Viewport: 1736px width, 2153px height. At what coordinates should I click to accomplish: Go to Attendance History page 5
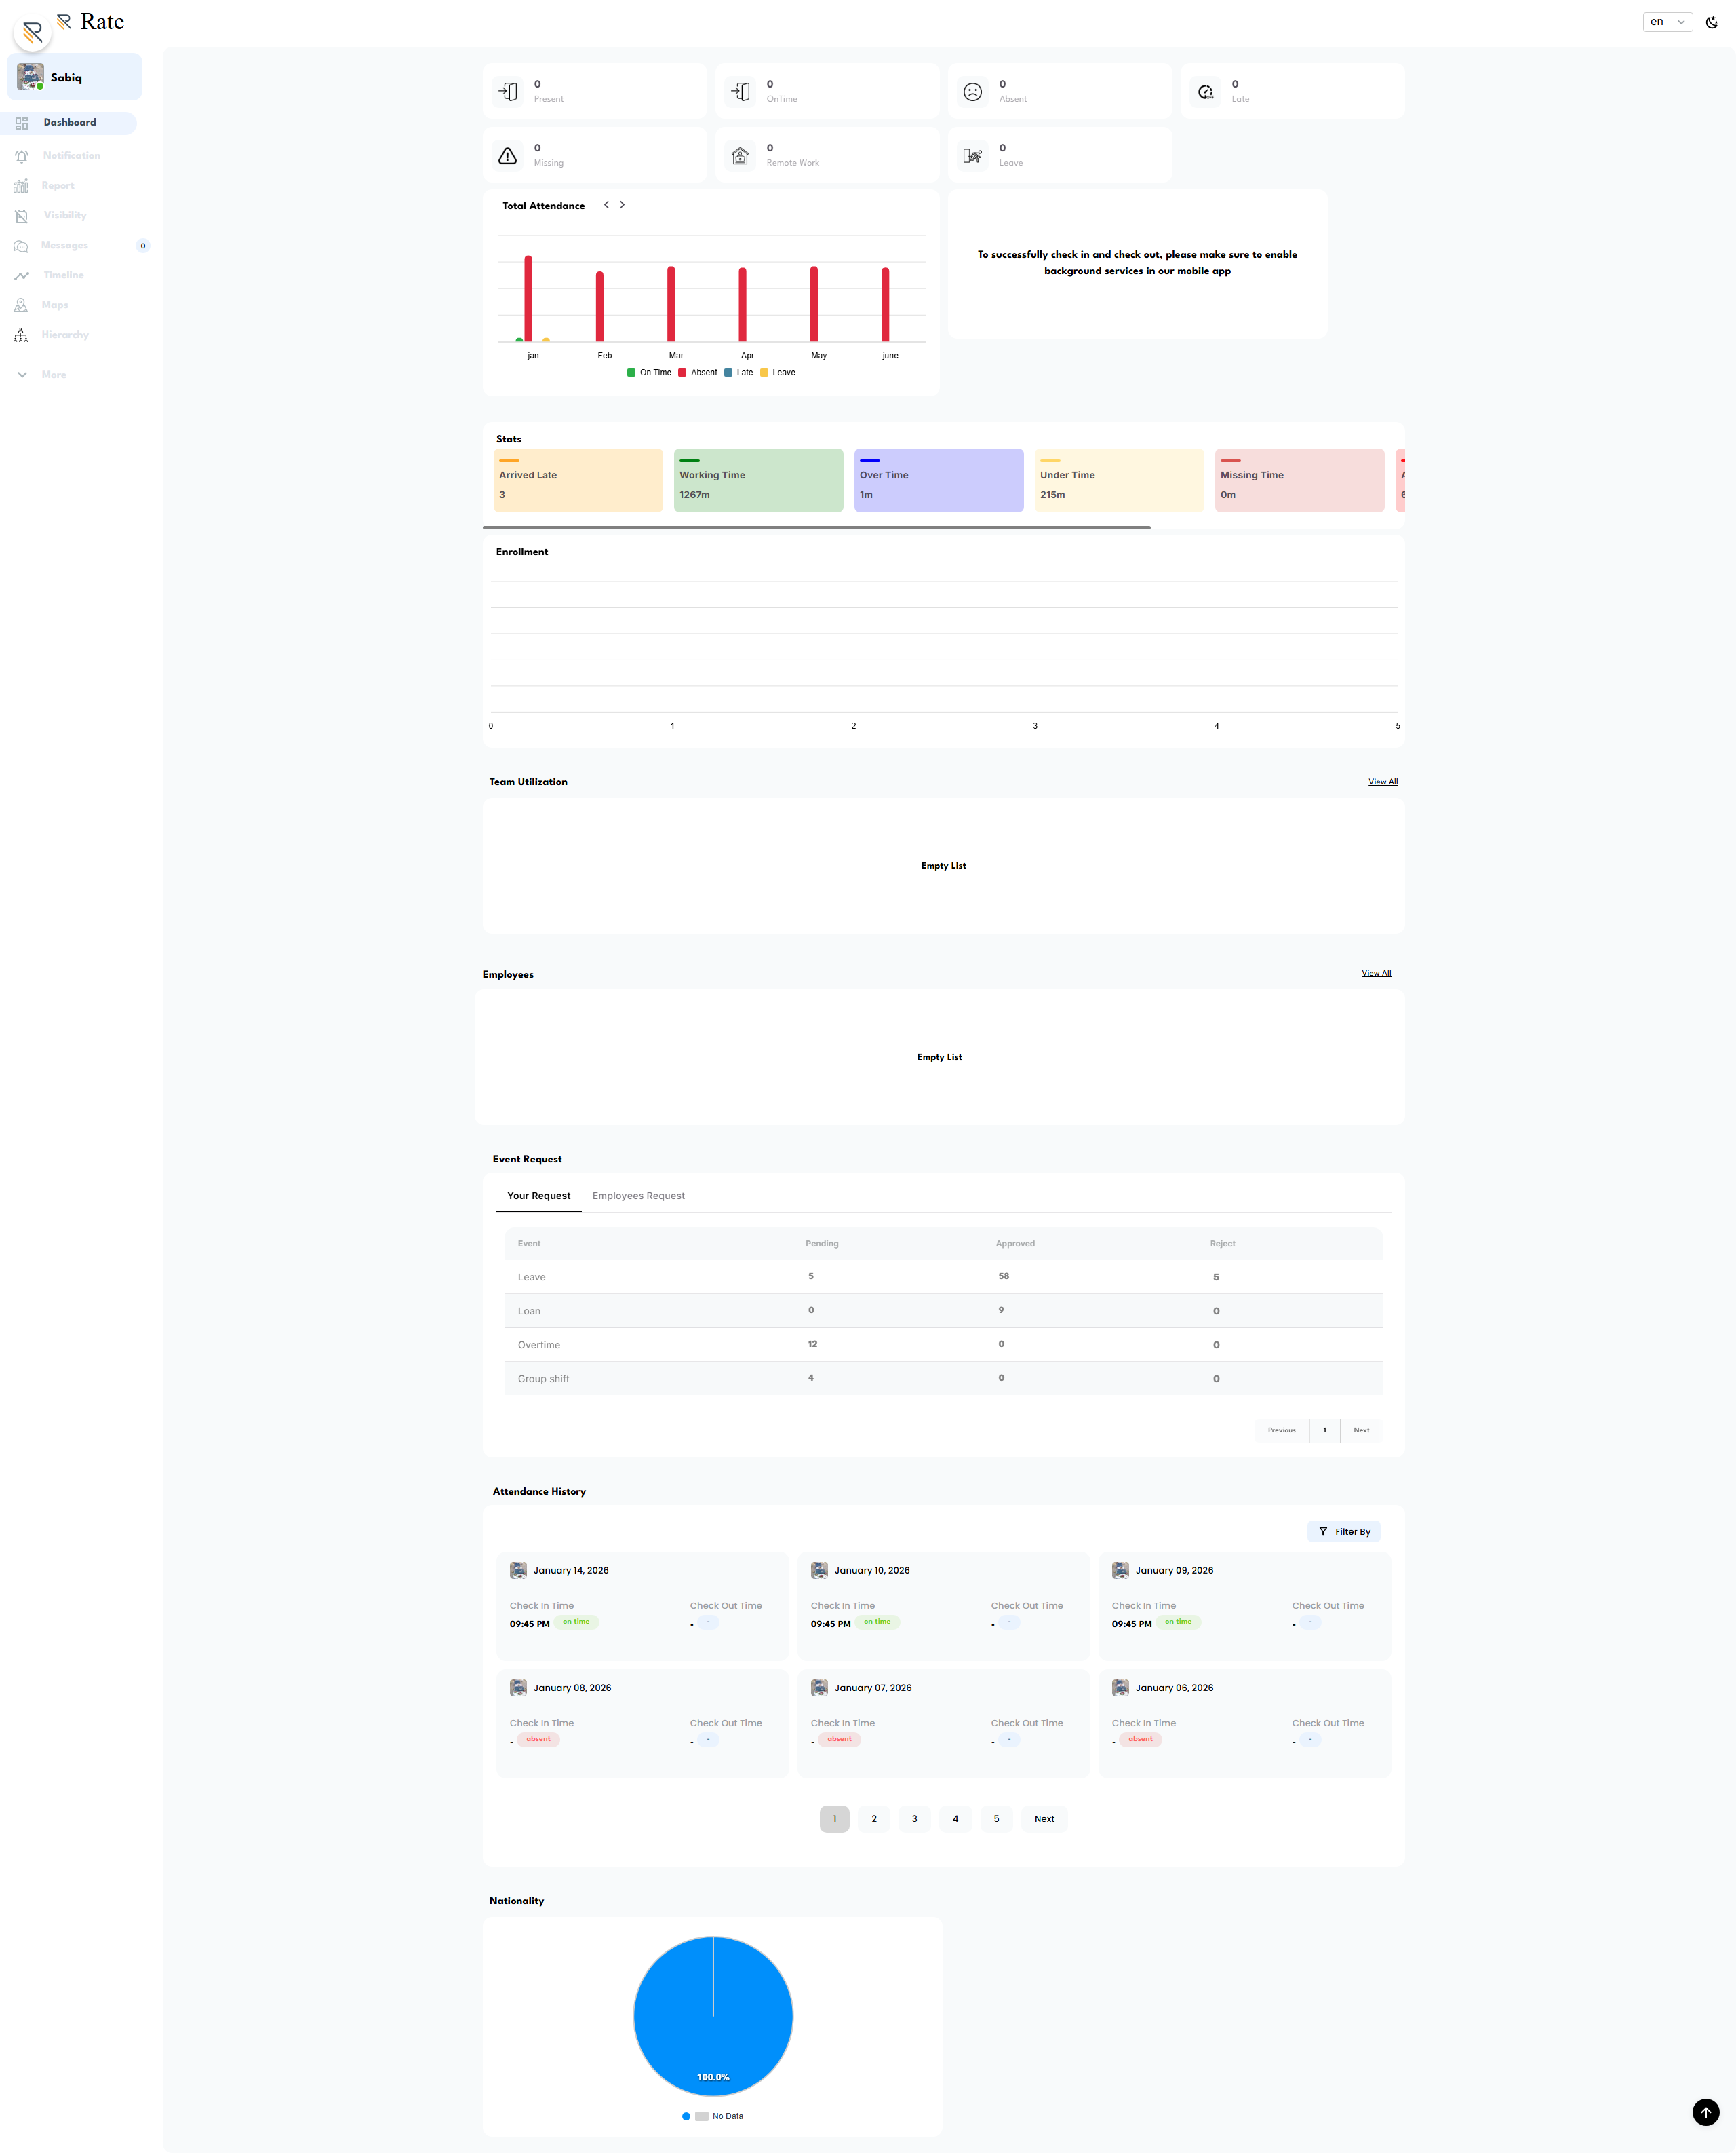996,1820
